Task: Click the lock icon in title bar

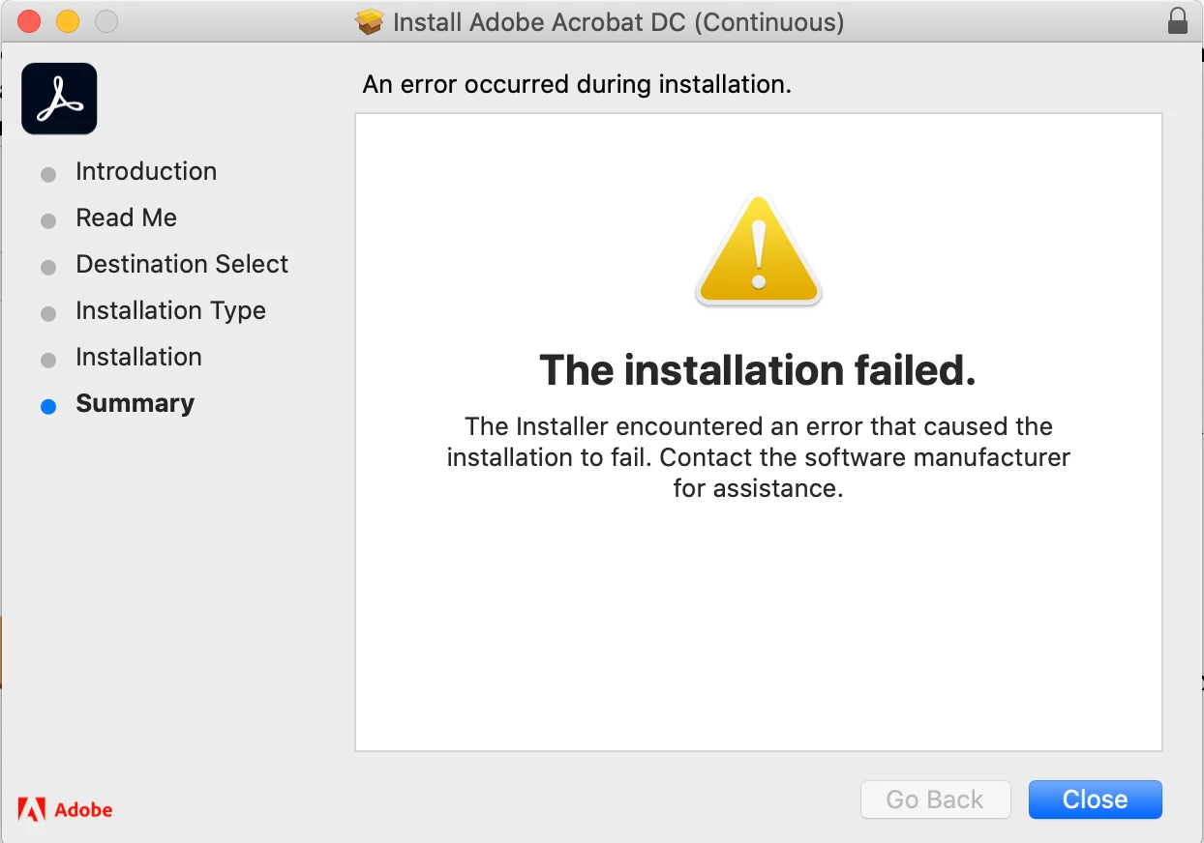Action: pos(1178,21)
